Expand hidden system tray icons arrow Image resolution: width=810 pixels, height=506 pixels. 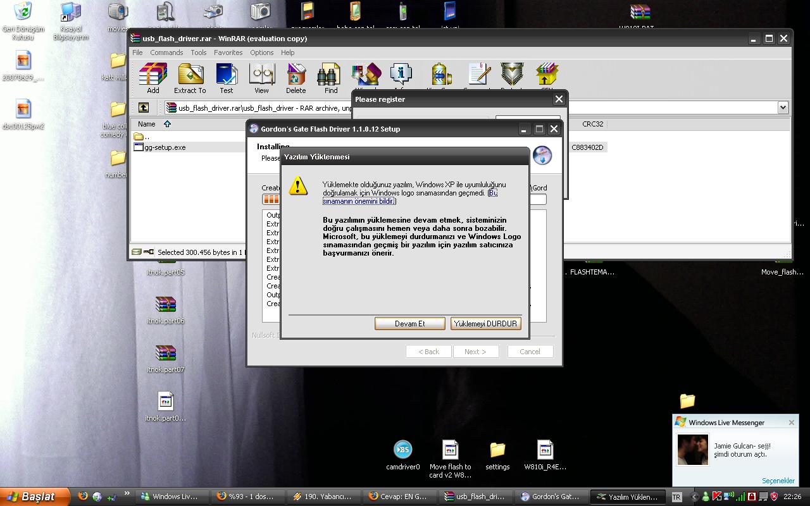694,497
